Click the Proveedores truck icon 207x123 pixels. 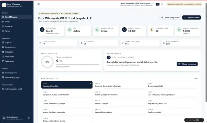click(3, 47)
